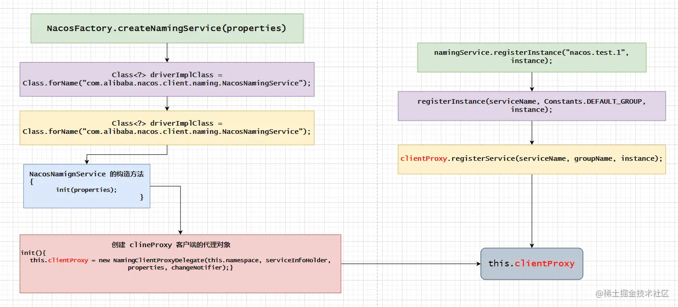Select the namingService.registerInstance("nacos.test.1") green box

[532, 58]
